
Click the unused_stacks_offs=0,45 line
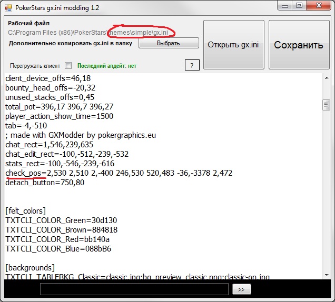coord(50,97)
